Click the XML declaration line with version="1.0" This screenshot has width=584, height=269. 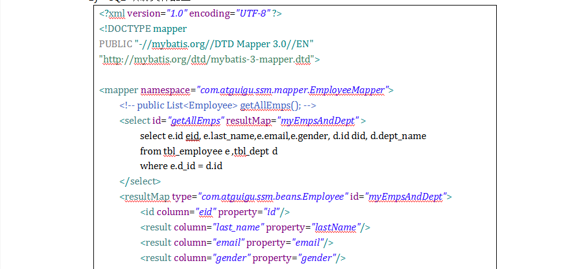tap(190, 13)
